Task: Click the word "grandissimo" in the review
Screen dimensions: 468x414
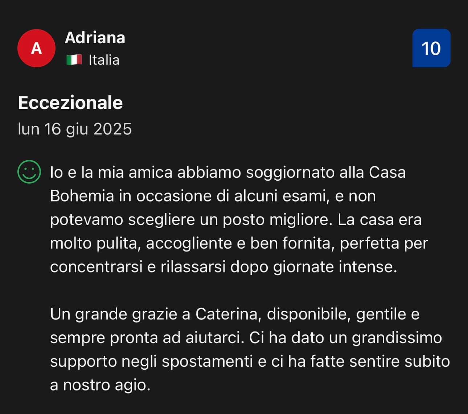Action: pos(397,338)
